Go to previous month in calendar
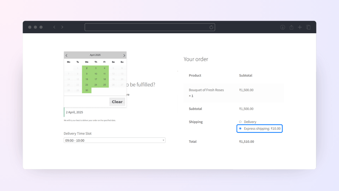 [67, 55]
